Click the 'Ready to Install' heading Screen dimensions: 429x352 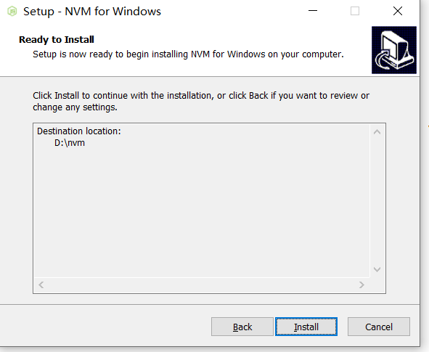pos(57,40)
